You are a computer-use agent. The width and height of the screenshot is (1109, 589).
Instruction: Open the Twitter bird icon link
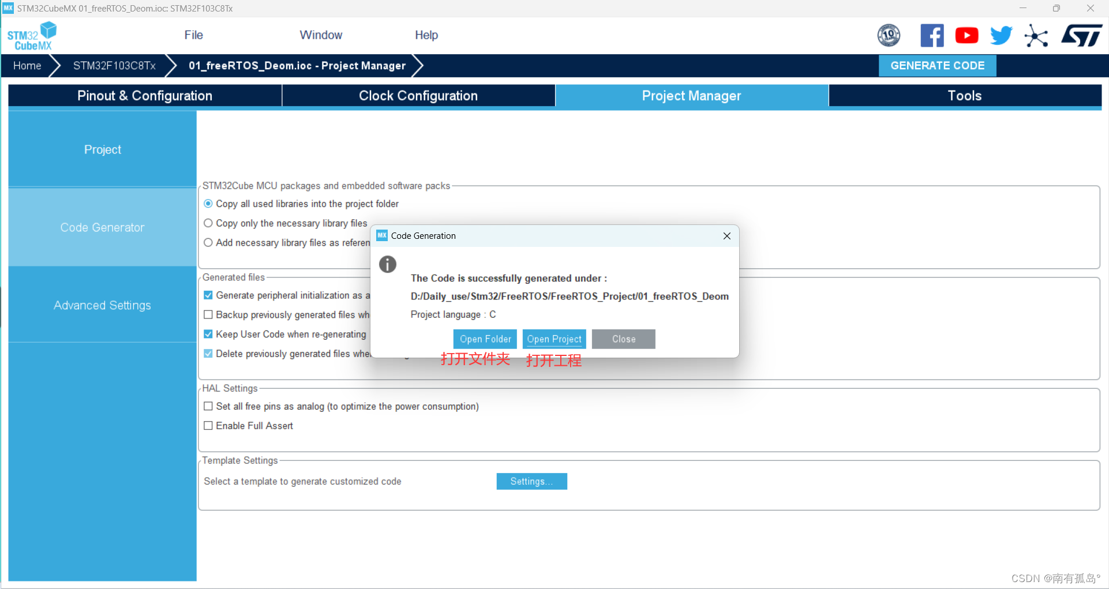pos(1001,36)
